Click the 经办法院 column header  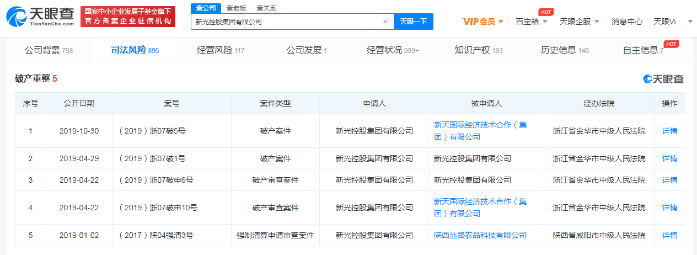point(599,103)
